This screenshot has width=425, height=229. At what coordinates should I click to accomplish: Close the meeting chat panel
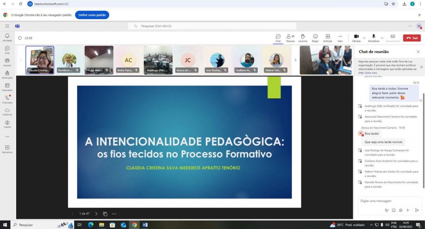tap(418, 51)
